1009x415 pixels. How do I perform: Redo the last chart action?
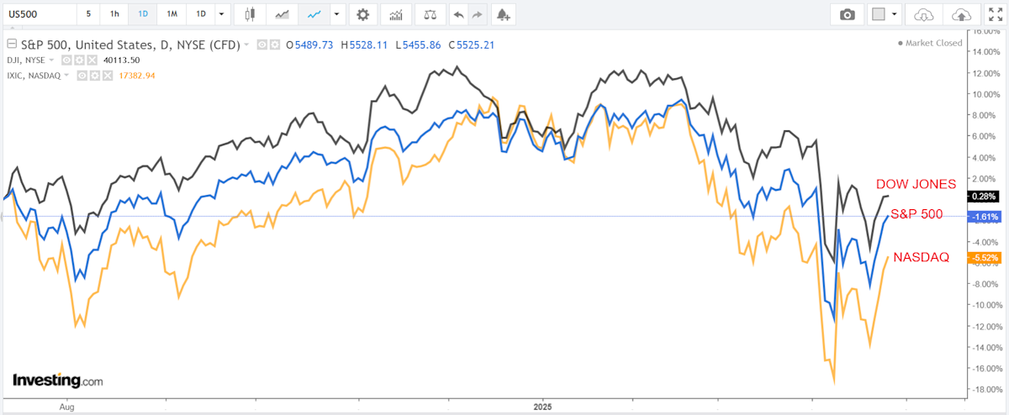coord(478,14)
